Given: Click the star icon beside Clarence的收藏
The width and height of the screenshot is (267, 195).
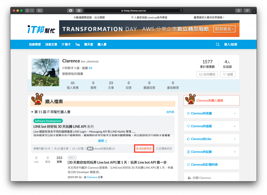Looking at the screenshot, I should click(188, 114).
